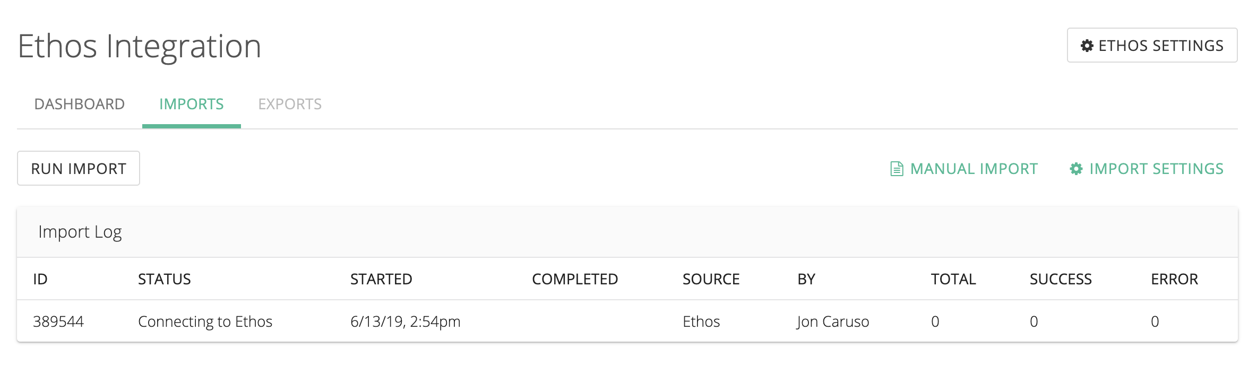Select import log row 389544
1257x365 pixels.
coord(58,321)
